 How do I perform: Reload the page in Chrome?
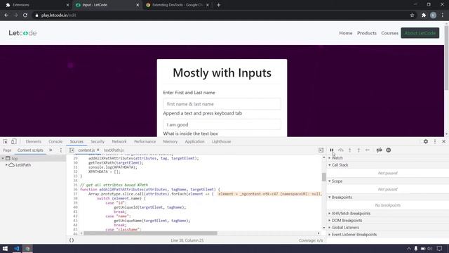pos(25,15)
